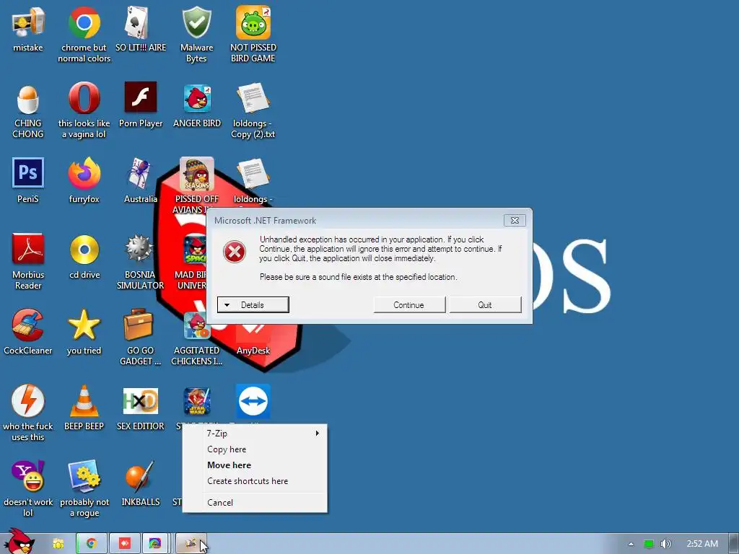
Task: Choose 'Move here' from context menu
Action: click(255, 465)
